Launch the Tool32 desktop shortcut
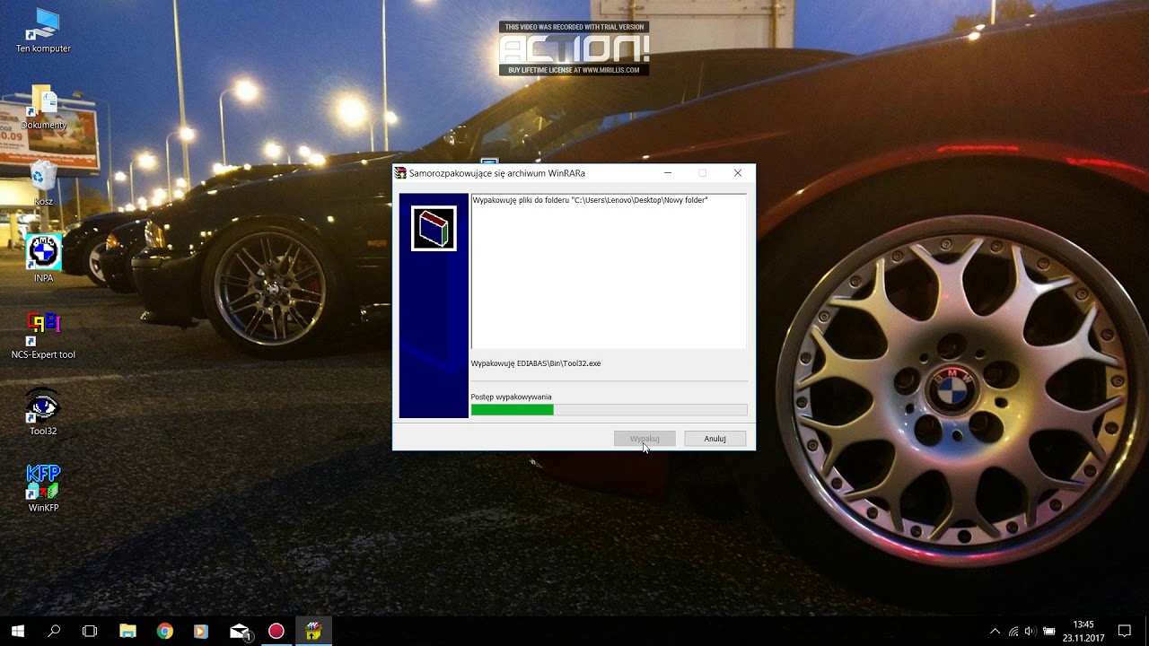1149x646 pixels. (x=43, y=413)
